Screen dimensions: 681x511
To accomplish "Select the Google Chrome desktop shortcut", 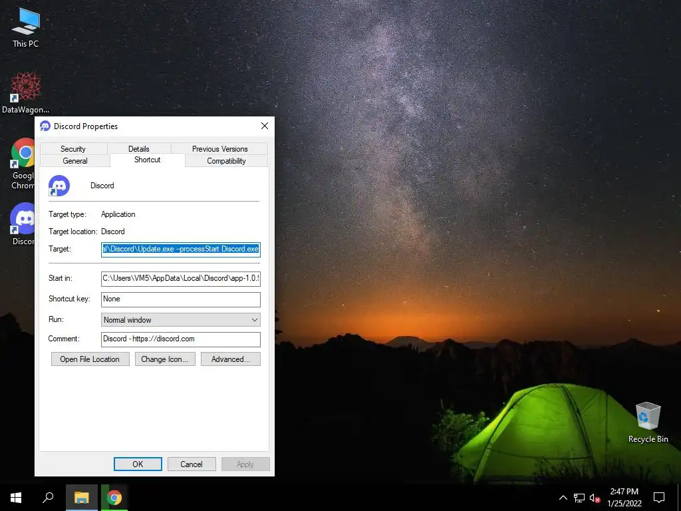I will [23, 164].
